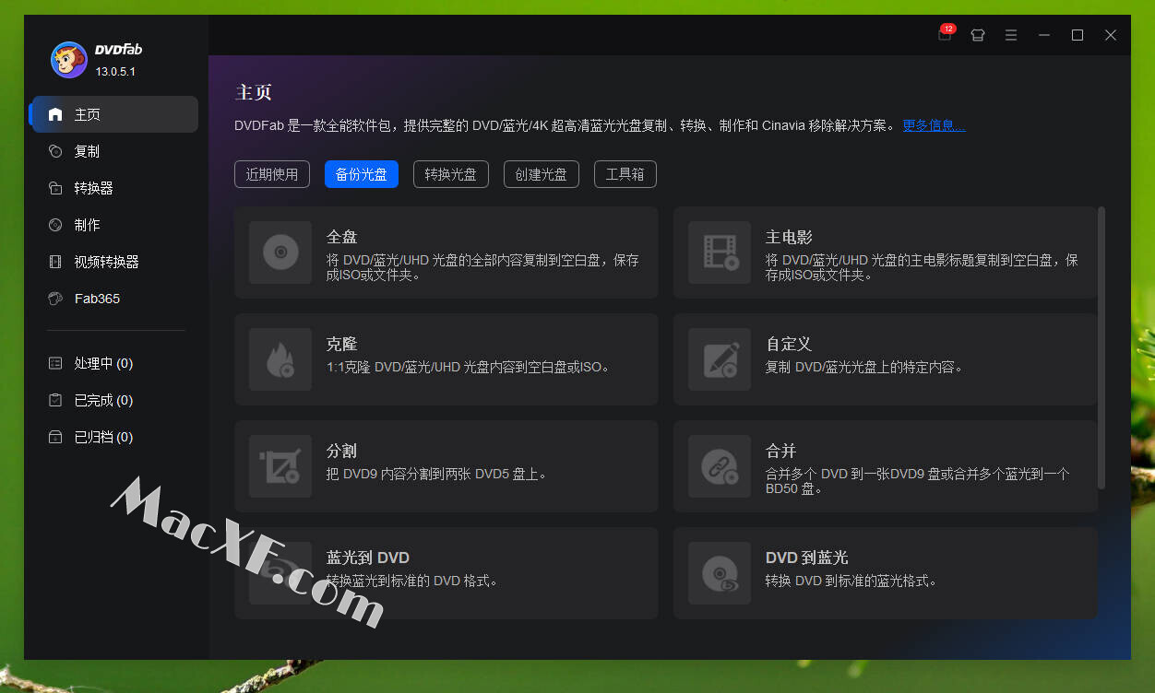Open the 工具箱 tab
The height and width of the screenshot is (693, 1155).
[x=625, y=174]
